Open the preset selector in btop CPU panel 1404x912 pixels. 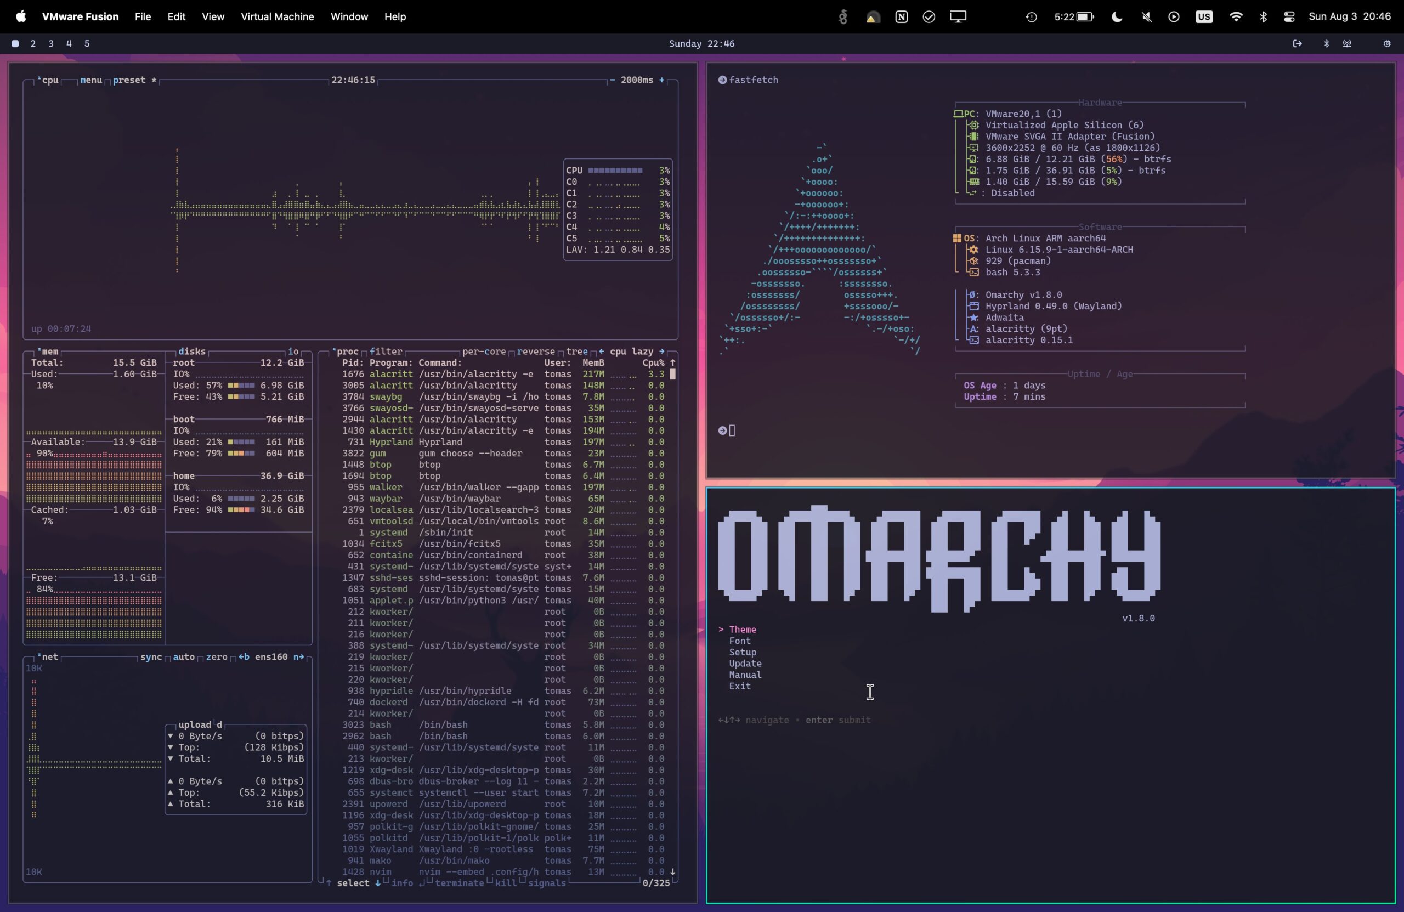pos(128,80)
